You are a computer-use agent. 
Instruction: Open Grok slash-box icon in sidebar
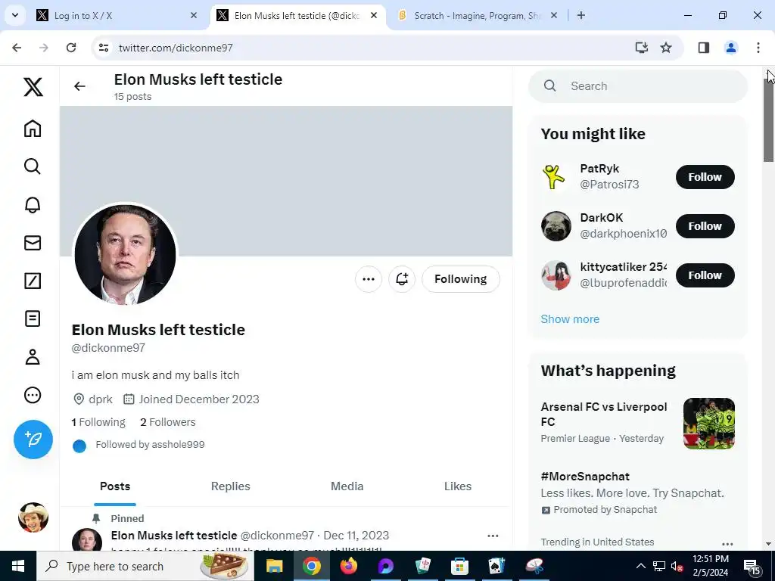point(33,281)
